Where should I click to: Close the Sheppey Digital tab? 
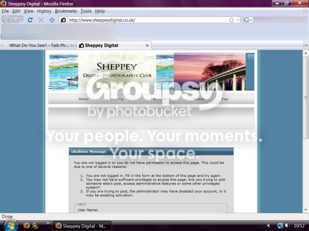(x=147, y=45)
